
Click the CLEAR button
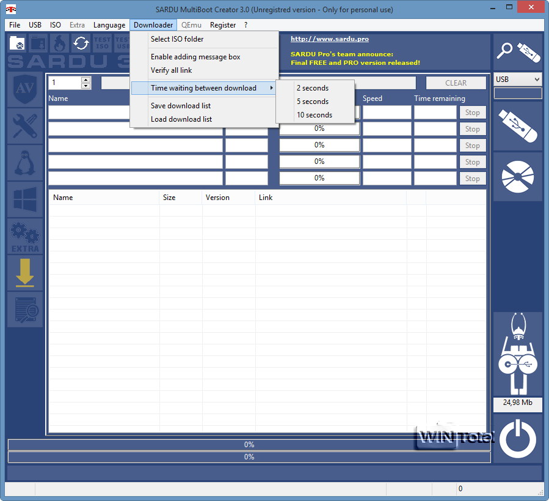(x=456, y=83)
